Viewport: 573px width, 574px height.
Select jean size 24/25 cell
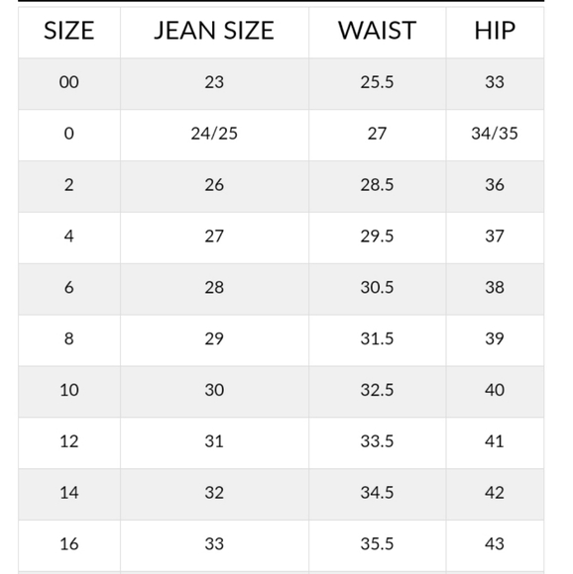pos(214,134)
